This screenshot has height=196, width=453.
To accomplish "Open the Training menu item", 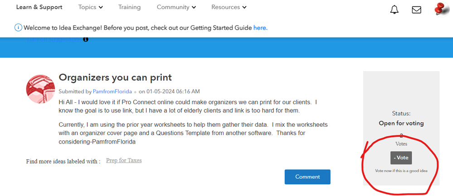I will point(129,7).
